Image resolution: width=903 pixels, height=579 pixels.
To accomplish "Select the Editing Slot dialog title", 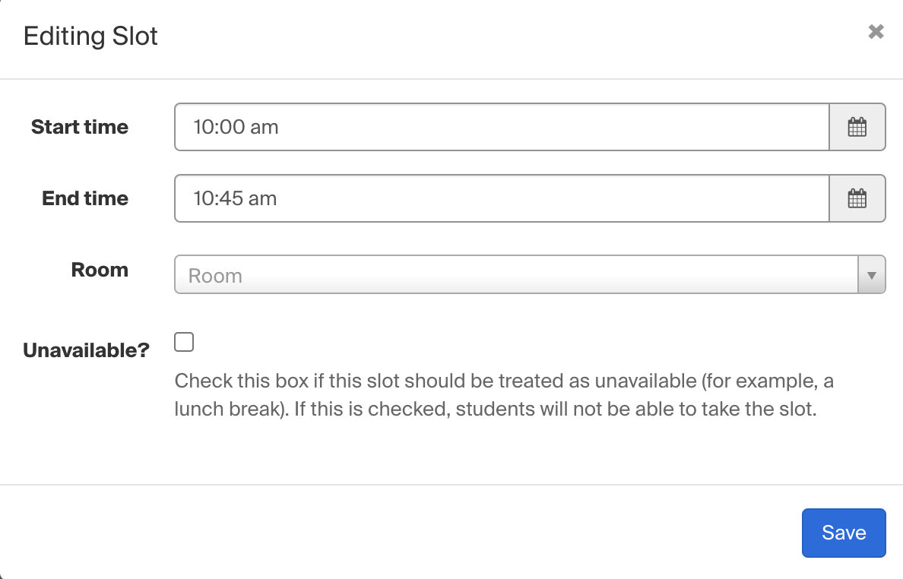I will click(90, 36).
